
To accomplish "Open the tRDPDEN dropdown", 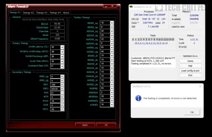I will coord(112,97).
